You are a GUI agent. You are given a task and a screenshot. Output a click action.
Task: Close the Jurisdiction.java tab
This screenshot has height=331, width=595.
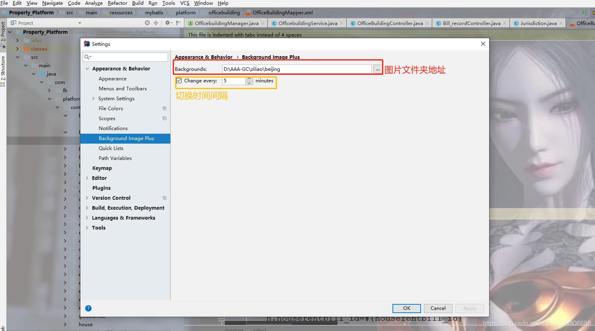point(561,23)
